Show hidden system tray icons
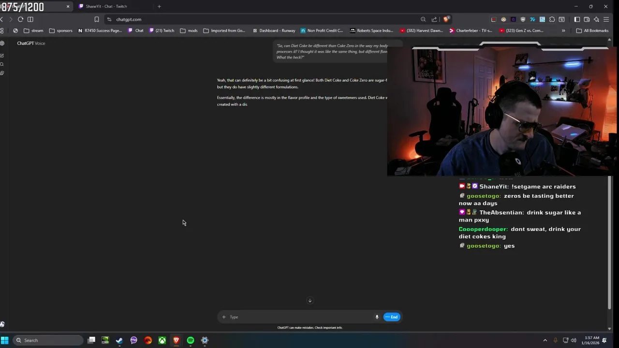This screenshot has width=619, height=348. (x=545, y=340)
